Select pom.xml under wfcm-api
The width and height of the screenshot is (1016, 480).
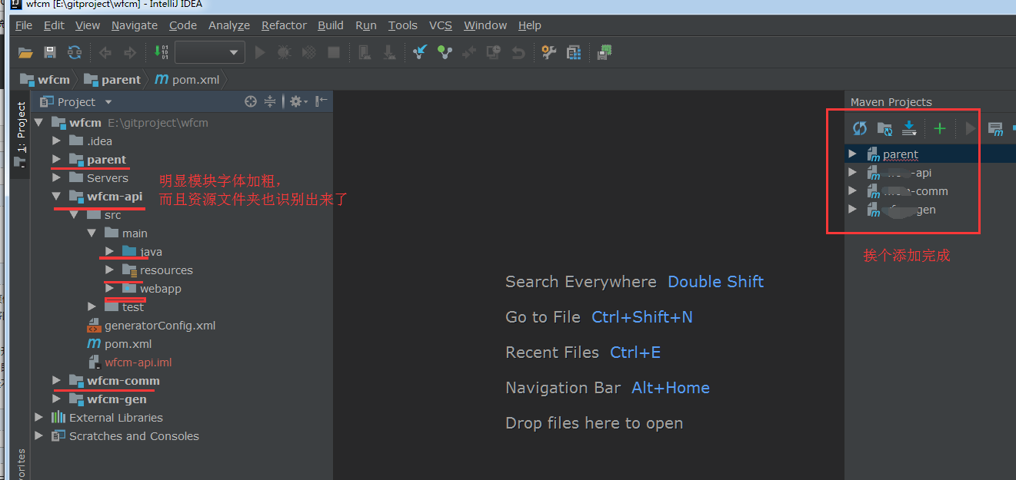(128, 344)
